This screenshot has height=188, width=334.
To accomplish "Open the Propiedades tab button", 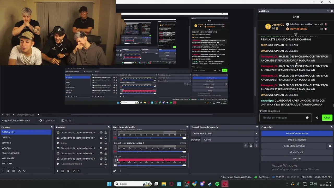I will (47, 120).
